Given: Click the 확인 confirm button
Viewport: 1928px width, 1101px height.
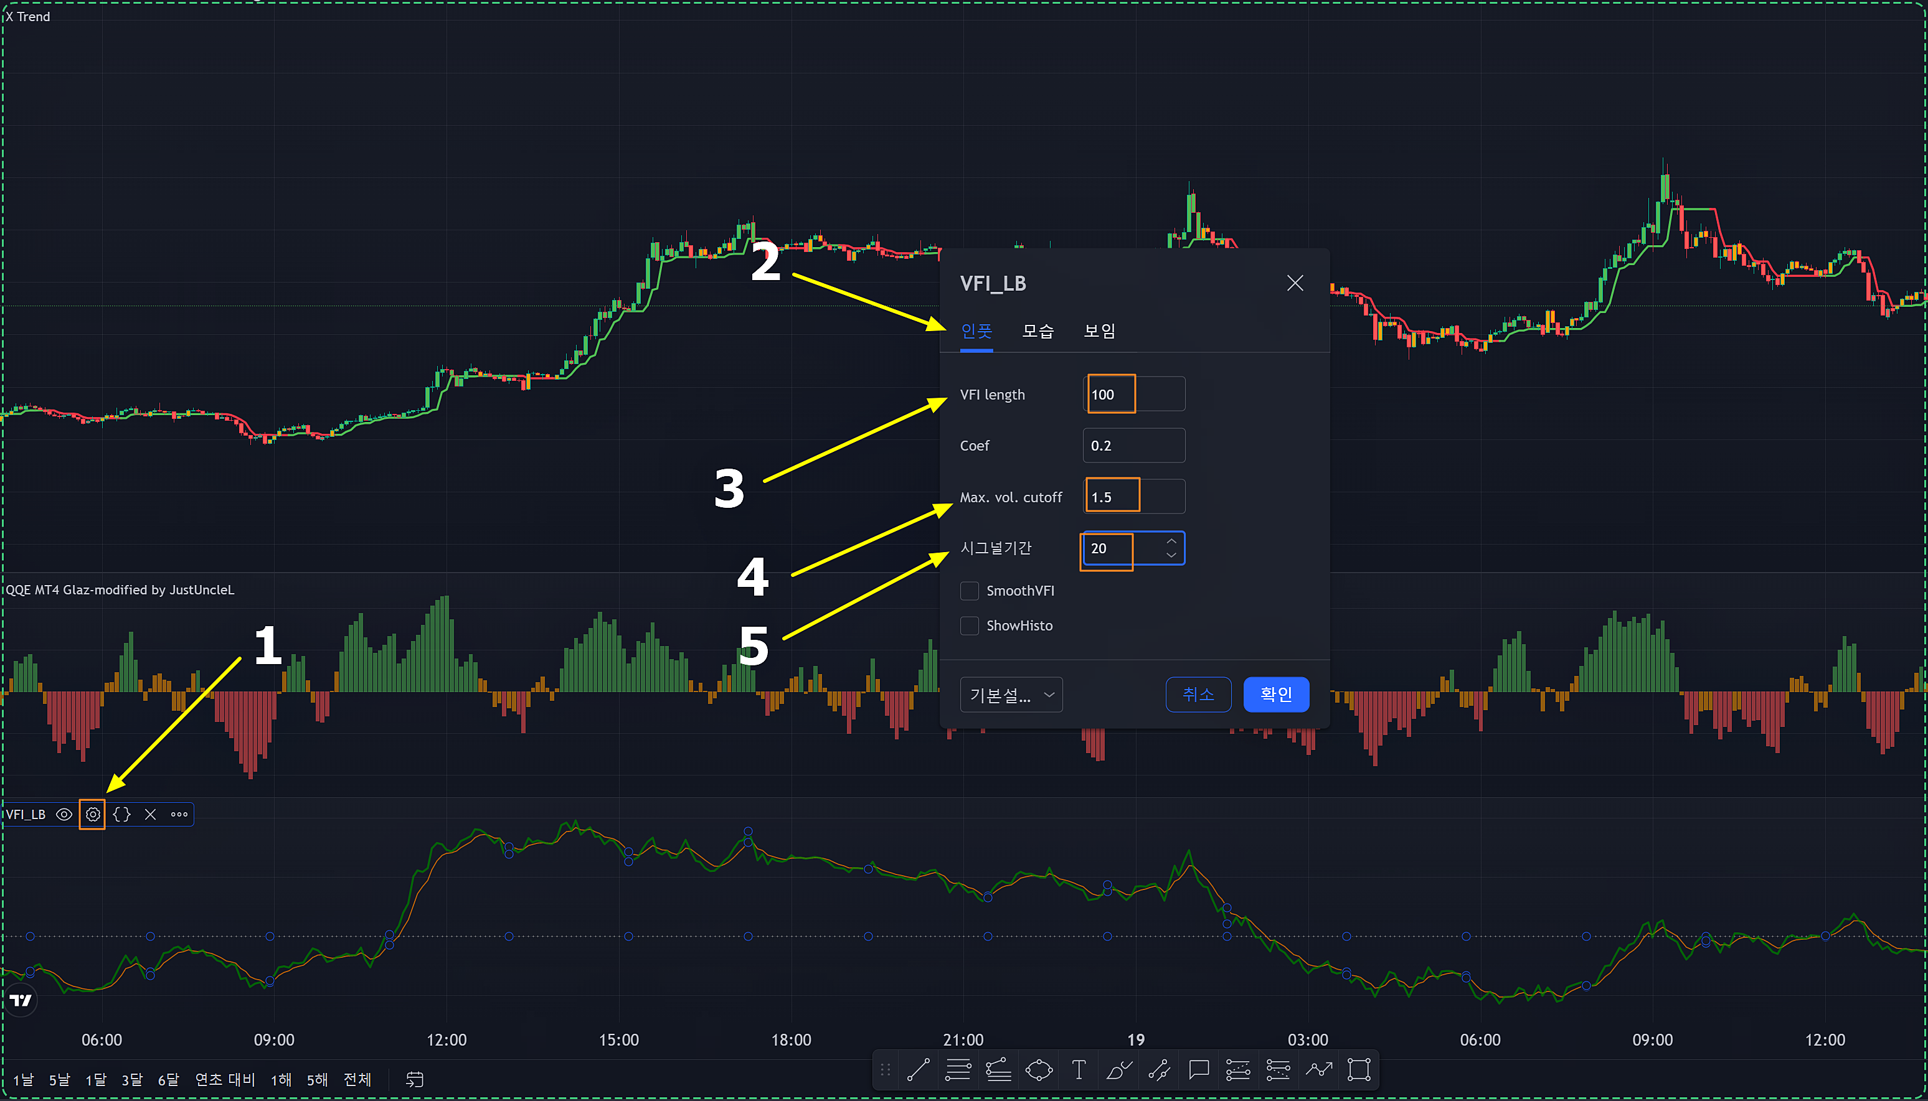Looking at the screenshot, I should click(1276, 695).
